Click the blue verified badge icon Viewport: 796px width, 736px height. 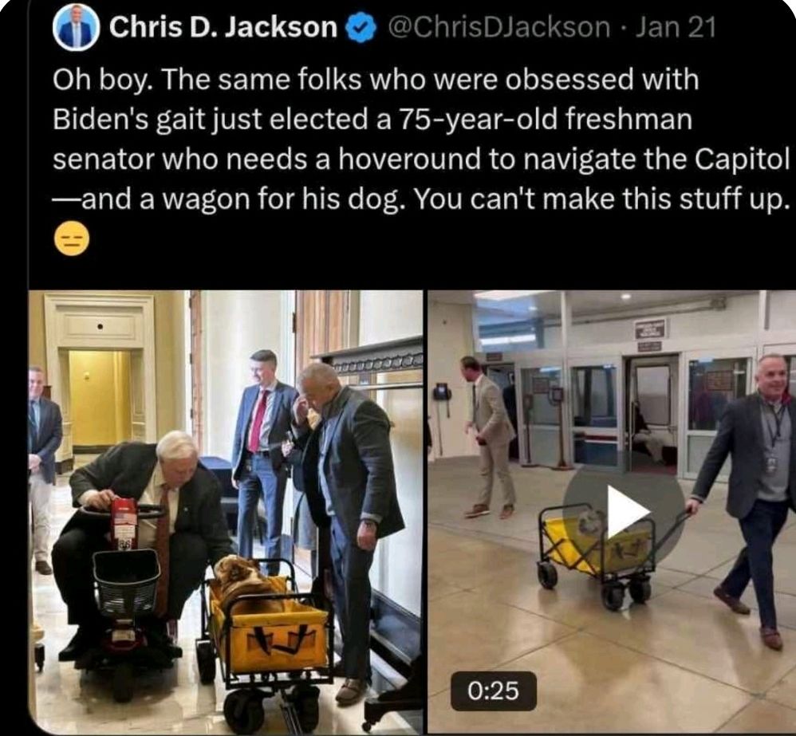(x=361, y=29)
